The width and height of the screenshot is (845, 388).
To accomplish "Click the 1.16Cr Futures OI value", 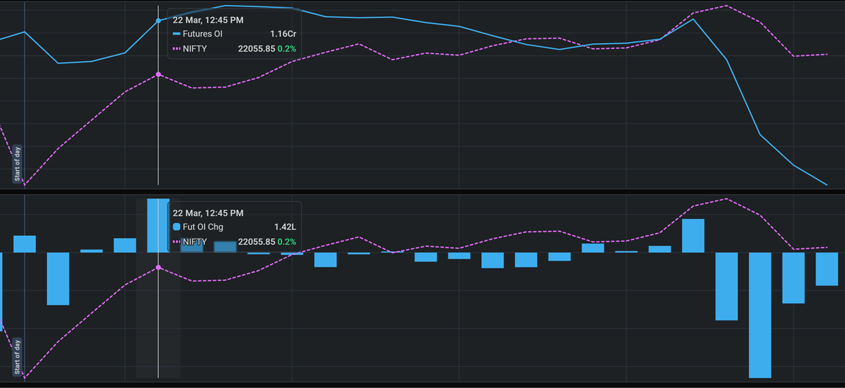I will (x=283, y=33).
